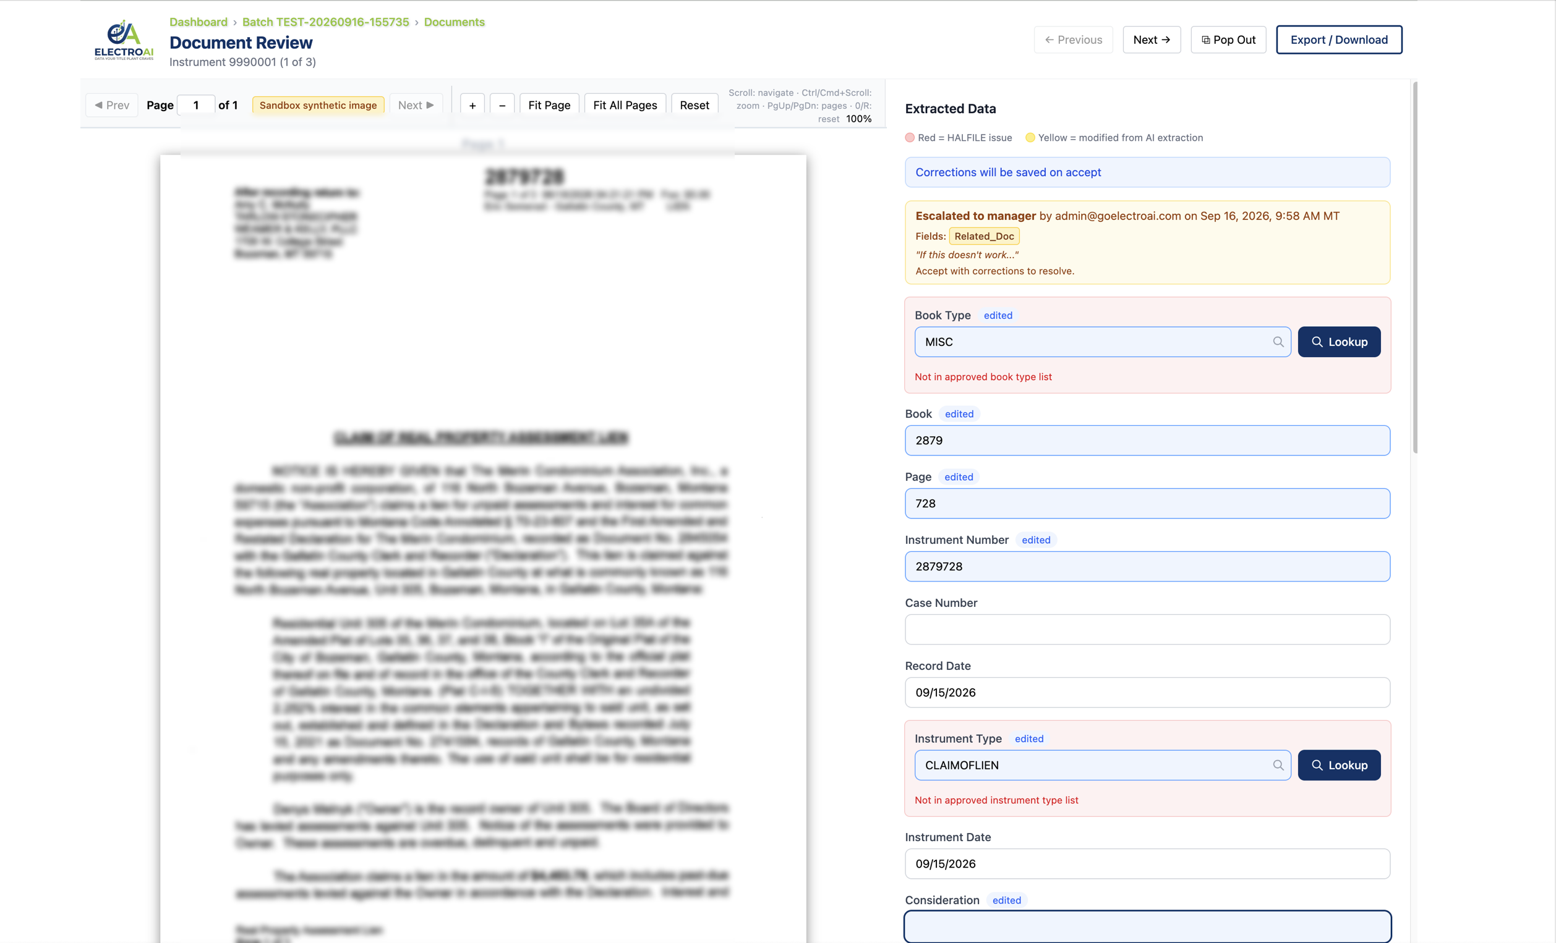Image resolution: width=1556 pixels, height=943 pixels.
Task: Open Batch TEST-20260916-155735 breadcrumb
Action: [x=326, y=22]
